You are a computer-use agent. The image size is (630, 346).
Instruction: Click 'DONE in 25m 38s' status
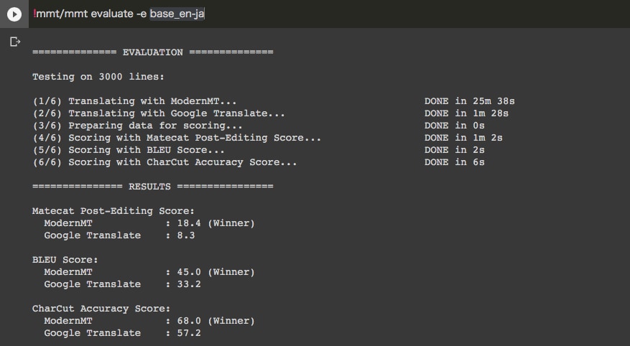click(x=470, y=101)
